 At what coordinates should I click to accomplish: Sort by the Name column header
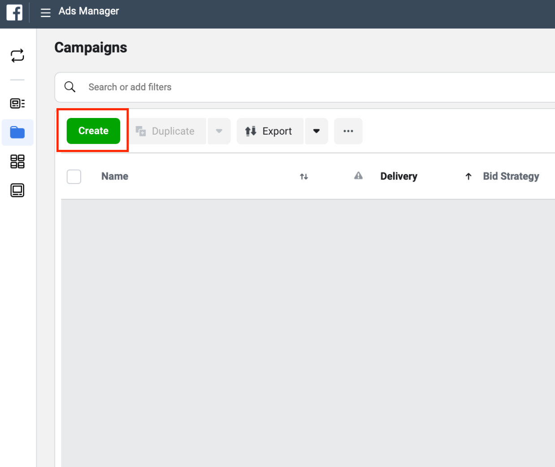115,176
